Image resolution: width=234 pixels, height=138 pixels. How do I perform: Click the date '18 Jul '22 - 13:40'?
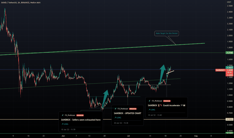155,115
